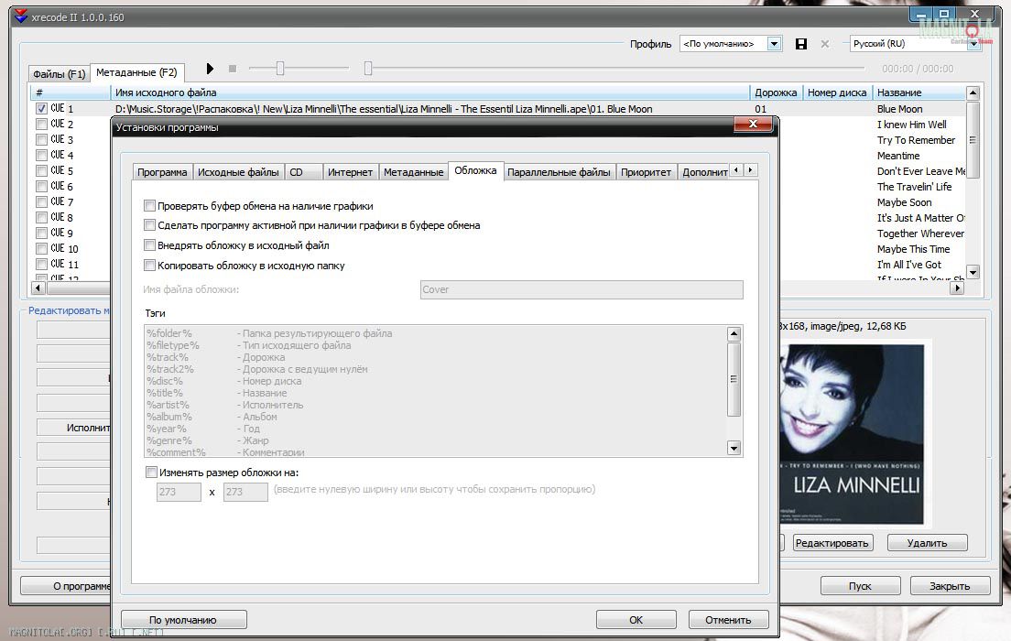Click the xrecode II app icon in title bar
The image size is (1011, 641).
point(22,16)
